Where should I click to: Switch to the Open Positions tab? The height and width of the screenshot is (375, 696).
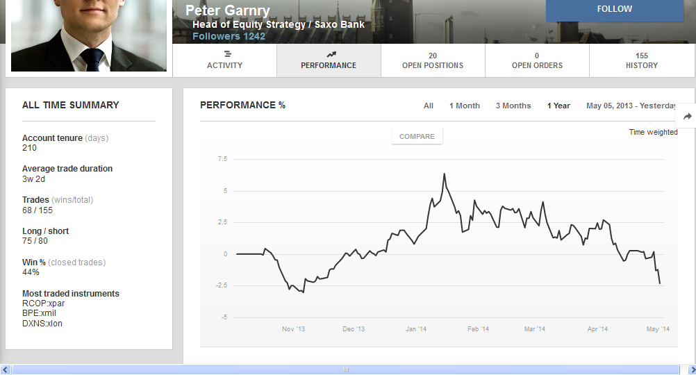(433, 61)
